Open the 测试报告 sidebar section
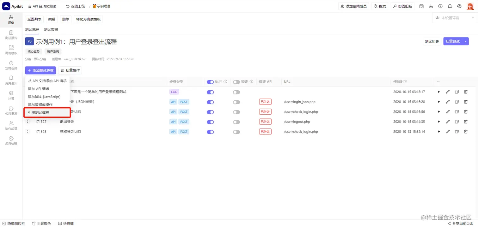478x227 pixels. pyautogui.click(x=11, y=35)
